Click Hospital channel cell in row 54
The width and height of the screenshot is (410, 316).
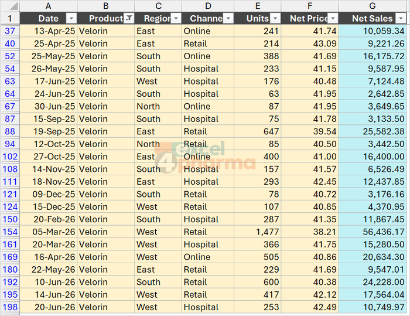coord(208,69)
